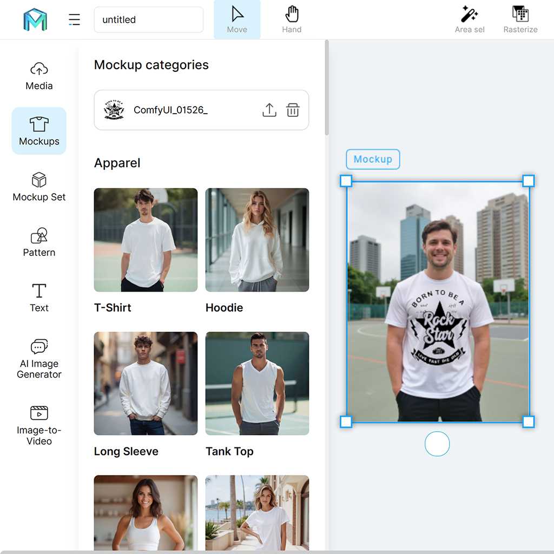
Task: Click the Hoodie category label
Action: click(224, 308)
